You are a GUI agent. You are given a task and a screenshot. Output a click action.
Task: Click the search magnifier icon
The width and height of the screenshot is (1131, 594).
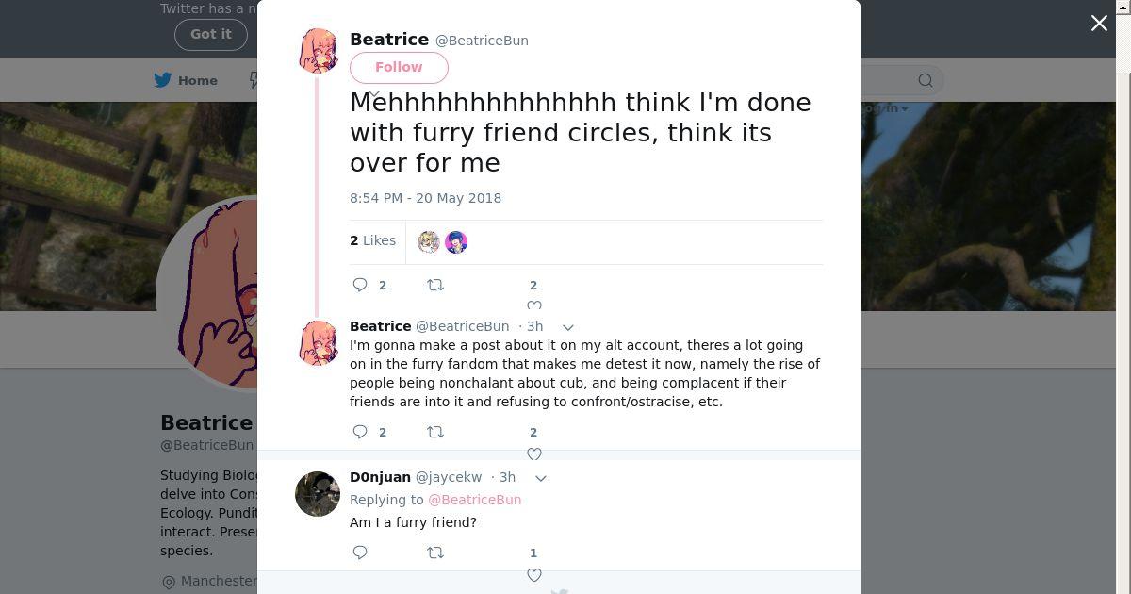tap(926, 80)
